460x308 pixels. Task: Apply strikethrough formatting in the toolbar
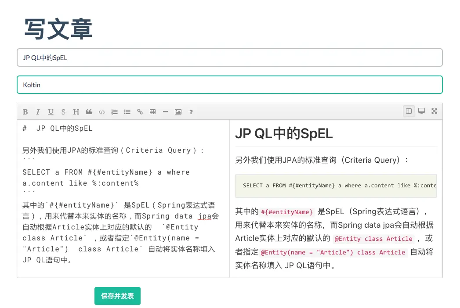[63, 111]
